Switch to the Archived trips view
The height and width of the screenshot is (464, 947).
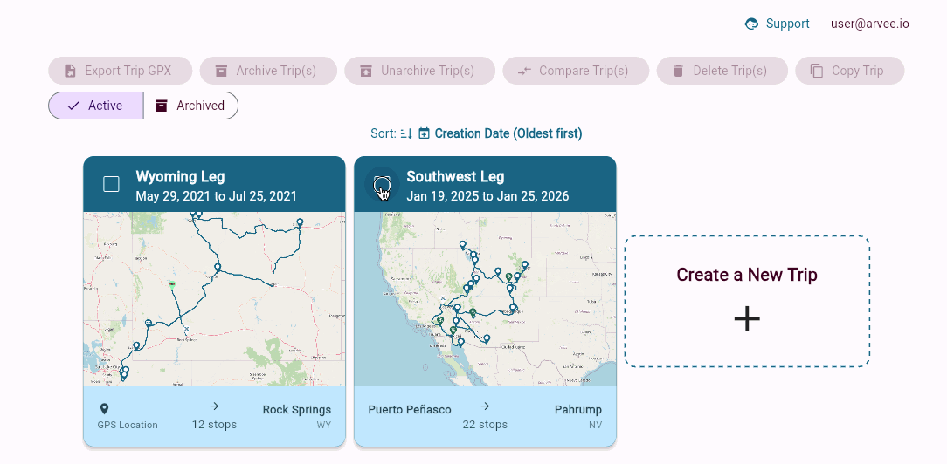coord(190,106)
